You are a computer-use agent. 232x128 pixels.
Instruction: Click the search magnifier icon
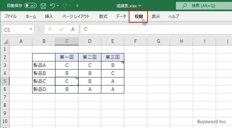184,6
